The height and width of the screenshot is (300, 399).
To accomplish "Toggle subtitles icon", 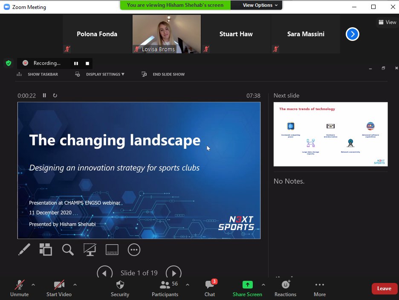I will point(112,250).
